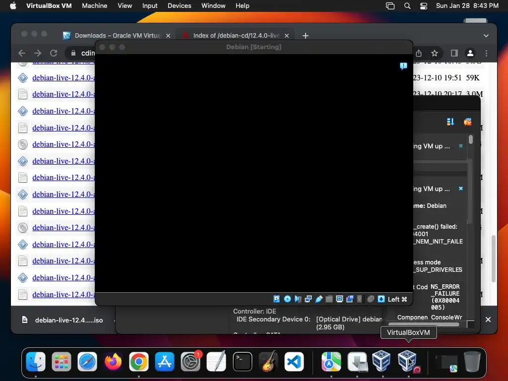Go back in Chrome
This screenshot has height=381, width=508.
22,53
